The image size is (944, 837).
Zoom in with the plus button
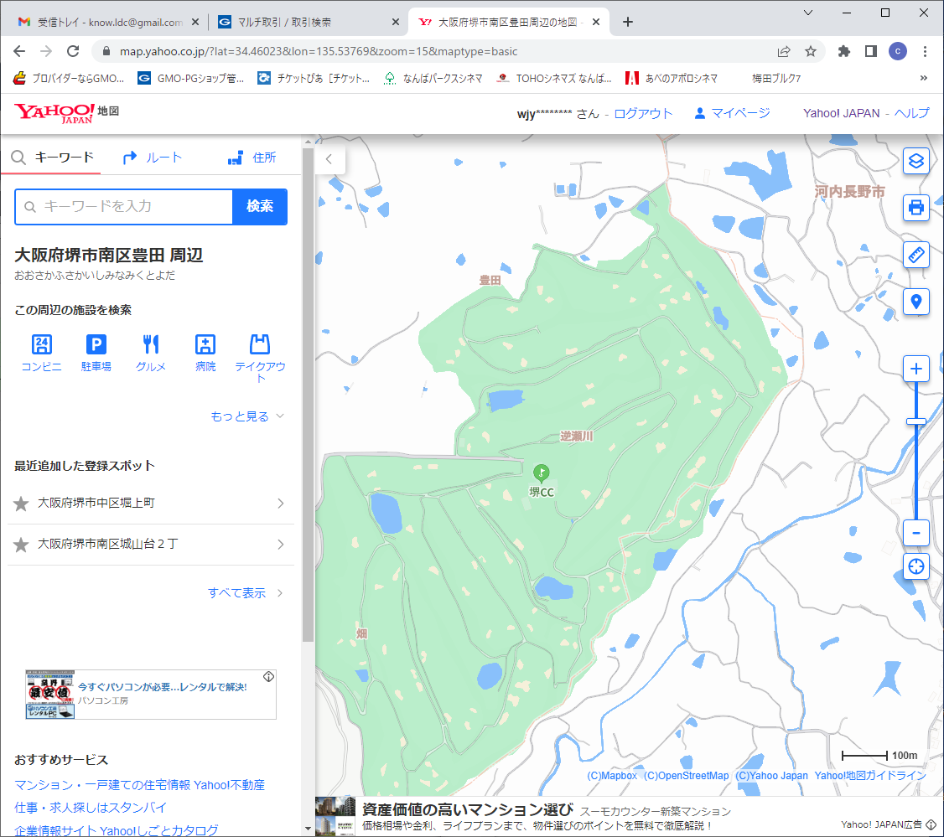click(x=916, y=369)
